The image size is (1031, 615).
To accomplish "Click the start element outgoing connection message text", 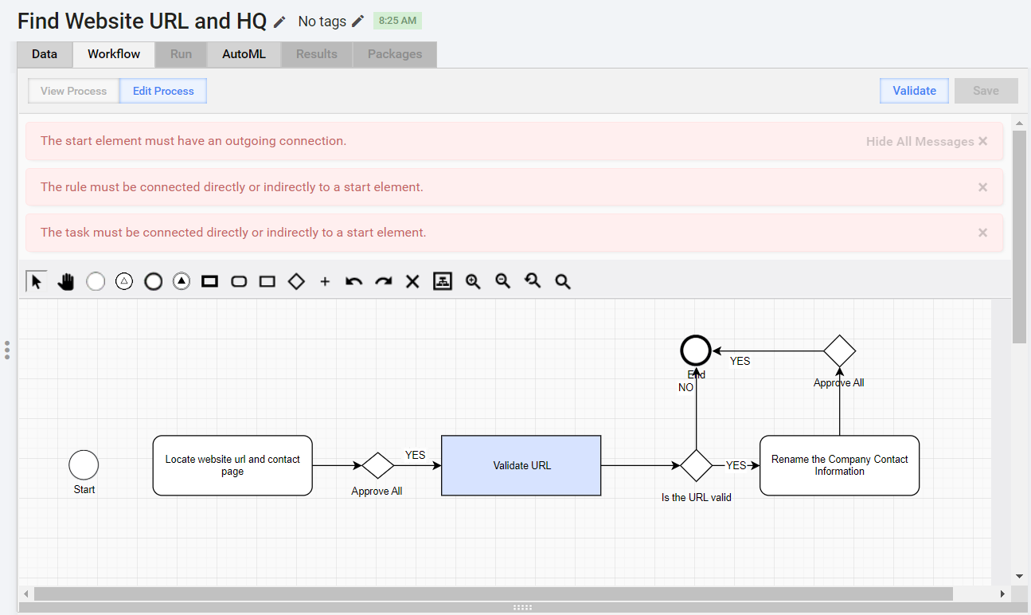I will click(193, 141).
